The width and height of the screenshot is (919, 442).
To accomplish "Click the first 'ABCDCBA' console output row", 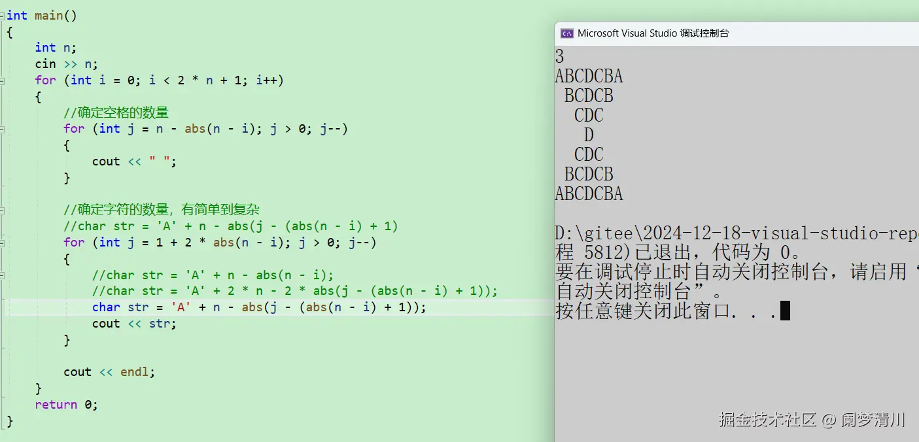I will [589, 76].
